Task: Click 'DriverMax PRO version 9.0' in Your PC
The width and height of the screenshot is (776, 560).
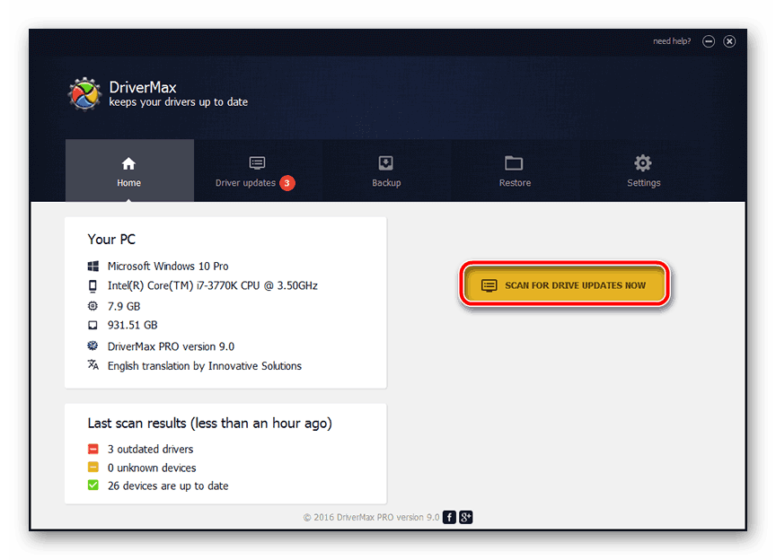Action: [x=172, y=346]
